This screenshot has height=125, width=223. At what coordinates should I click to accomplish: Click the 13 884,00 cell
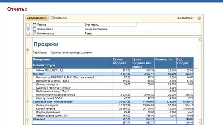click(x=143, y=105)
